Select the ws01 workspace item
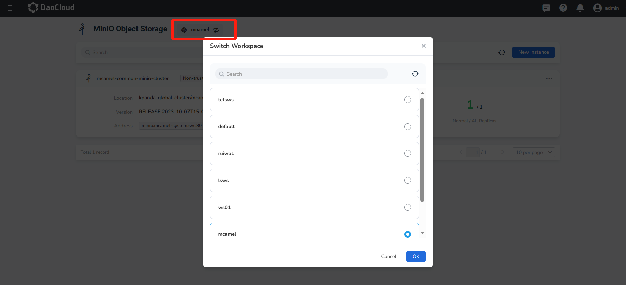The image size is (626, 285). [x=314, y=207]
